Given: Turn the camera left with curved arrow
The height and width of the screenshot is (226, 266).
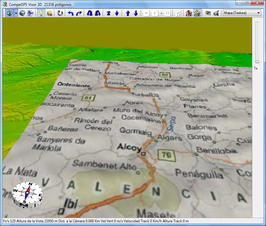Looking at the screenshot, I should (71, 13).
